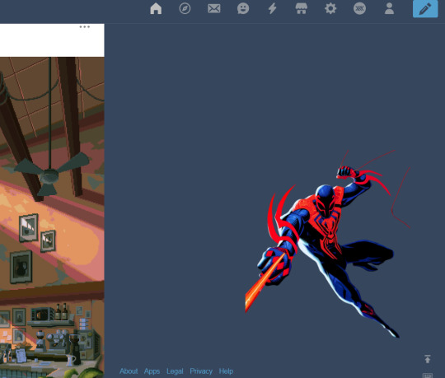Screen dimensions: 445x378
Task: Open the Activity lightning bolt icon
Action: click(272, 8)
